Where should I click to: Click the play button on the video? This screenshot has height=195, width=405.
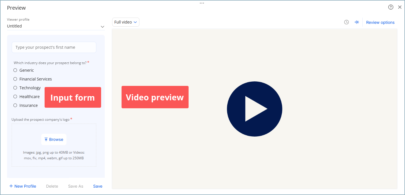tap(254, 109)
